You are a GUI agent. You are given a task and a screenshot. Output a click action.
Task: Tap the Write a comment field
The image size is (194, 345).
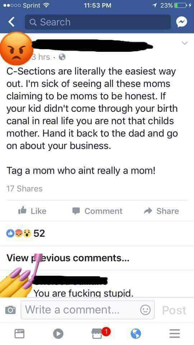tap(88, 310)
